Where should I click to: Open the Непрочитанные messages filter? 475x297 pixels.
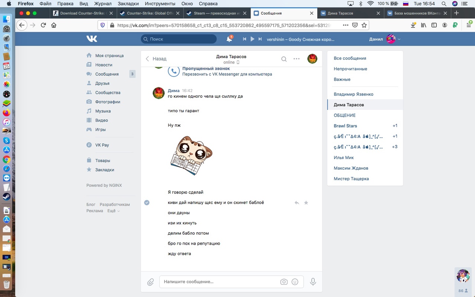click(x=350, y=69)
